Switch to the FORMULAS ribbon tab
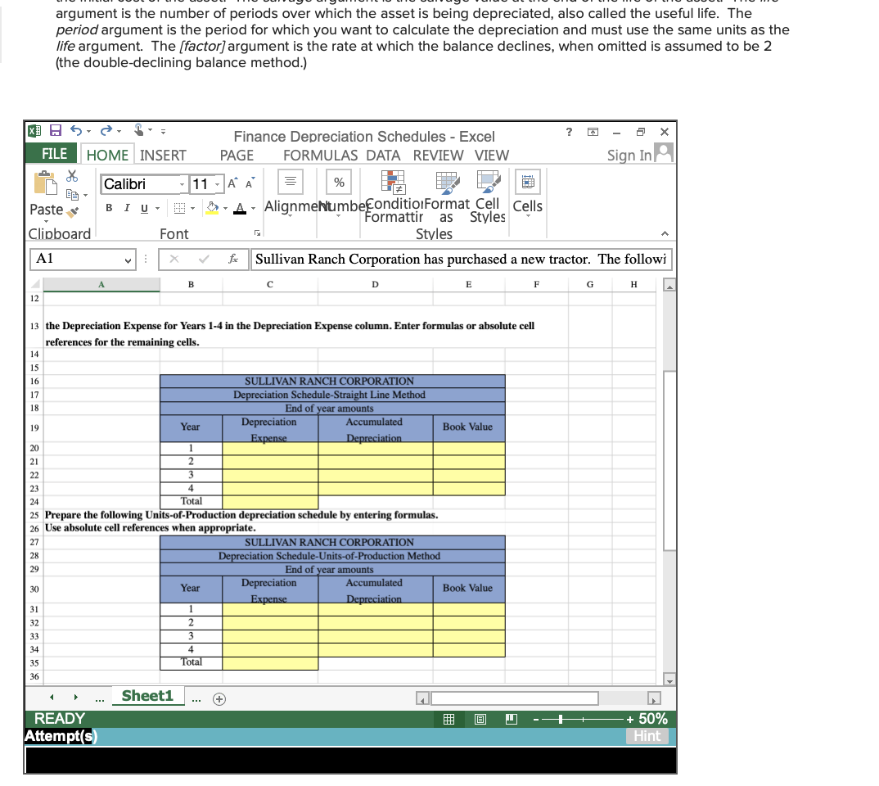Image resolution: width=879 pixels, height=786 pixels. tap(321, 155)
